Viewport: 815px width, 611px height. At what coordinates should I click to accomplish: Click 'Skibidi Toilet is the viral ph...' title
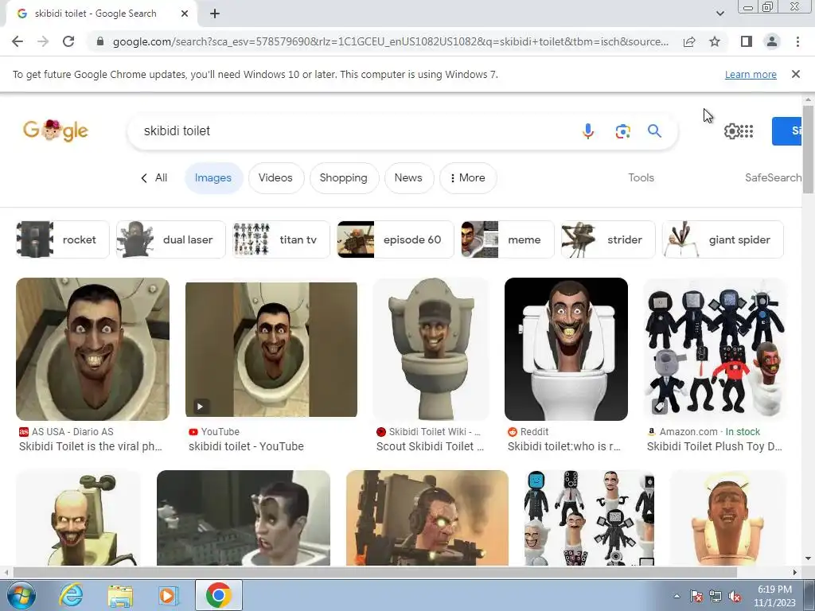[x=91, y=446]
